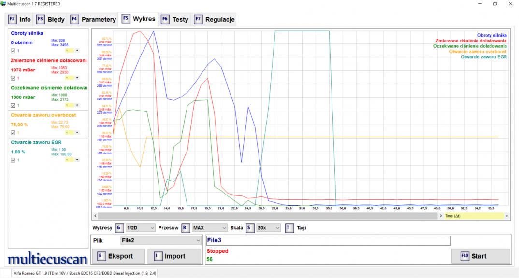
Task: Toggle the Otwarcie zaworu EGR checkbox
Action: pos(13,160)
